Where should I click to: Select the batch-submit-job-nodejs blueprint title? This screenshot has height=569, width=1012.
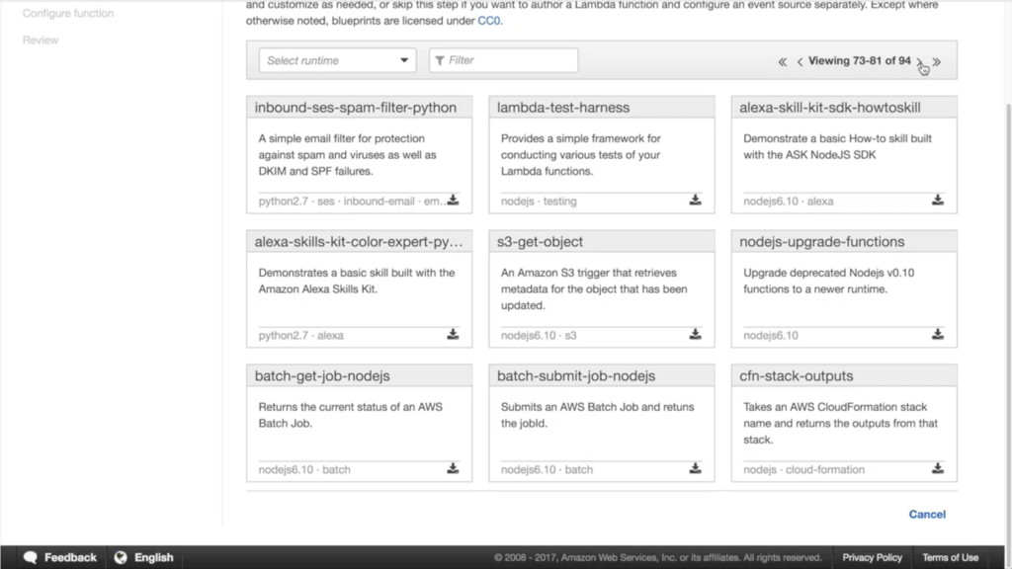point(576,376)
